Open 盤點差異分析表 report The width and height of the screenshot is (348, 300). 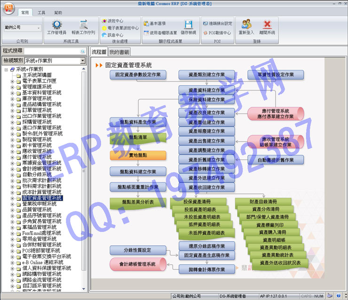pos(138,203)
